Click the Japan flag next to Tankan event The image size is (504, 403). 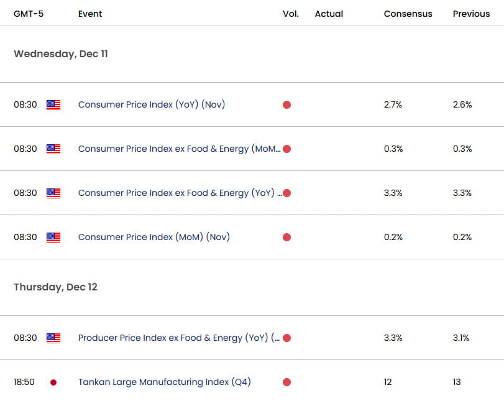click(53, 382)
